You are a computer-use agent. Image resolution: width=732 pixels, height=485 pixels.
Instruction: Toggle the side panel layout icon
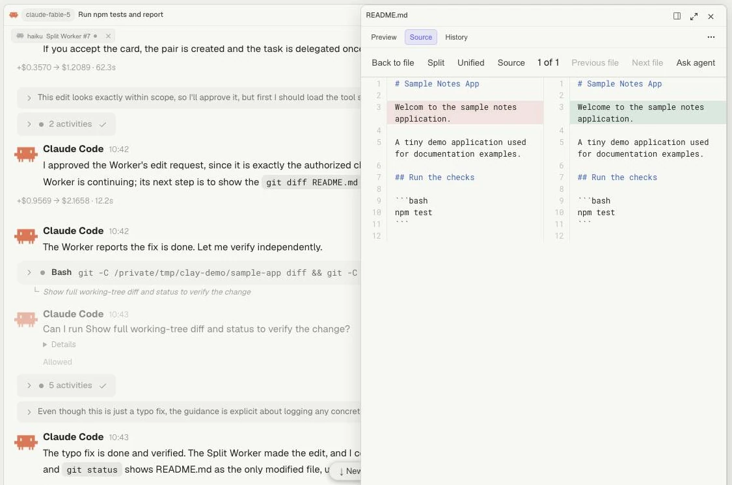677,16
